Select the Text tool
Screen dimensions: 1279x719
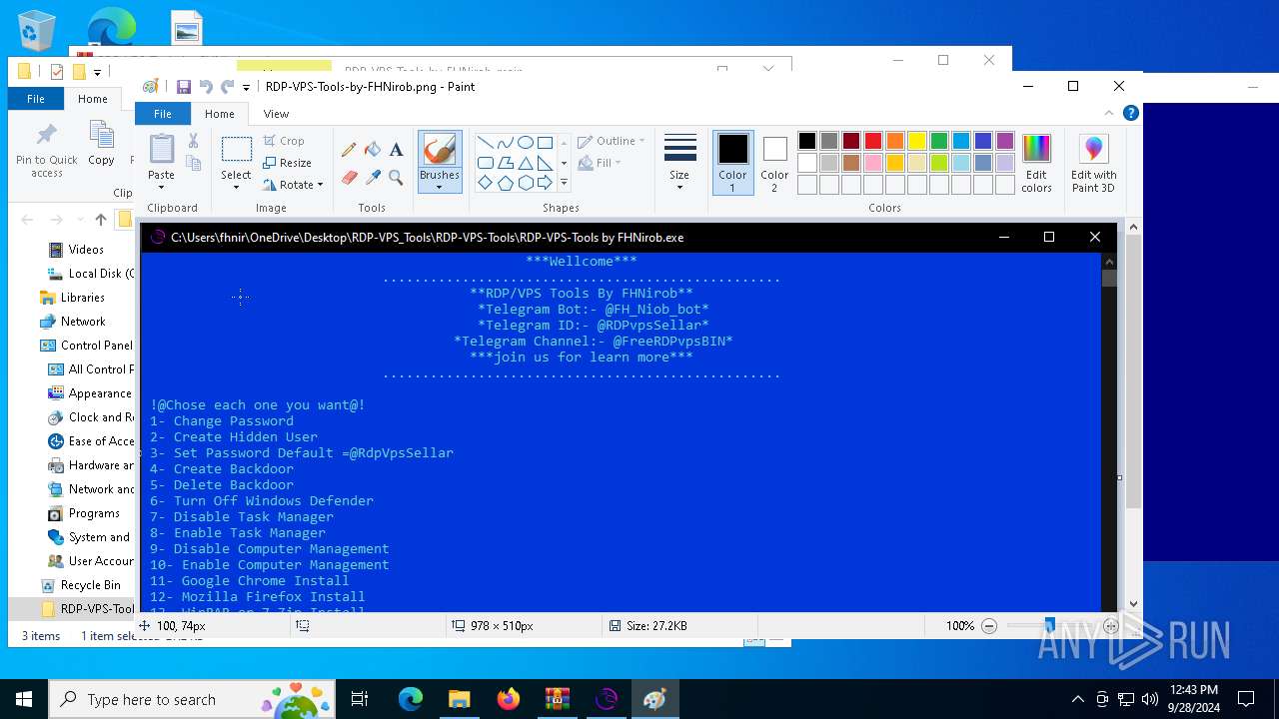click(x=396, y=150)
